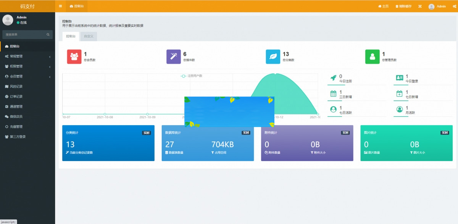Click the rocket icon for 今日注册
This screenshot has width=458, height=224.
pos(333,78)
